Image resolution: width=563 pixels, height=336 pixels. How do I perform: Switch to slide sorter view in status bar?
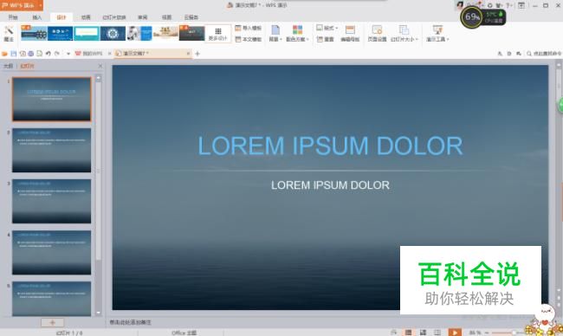(x=423, y=333)
